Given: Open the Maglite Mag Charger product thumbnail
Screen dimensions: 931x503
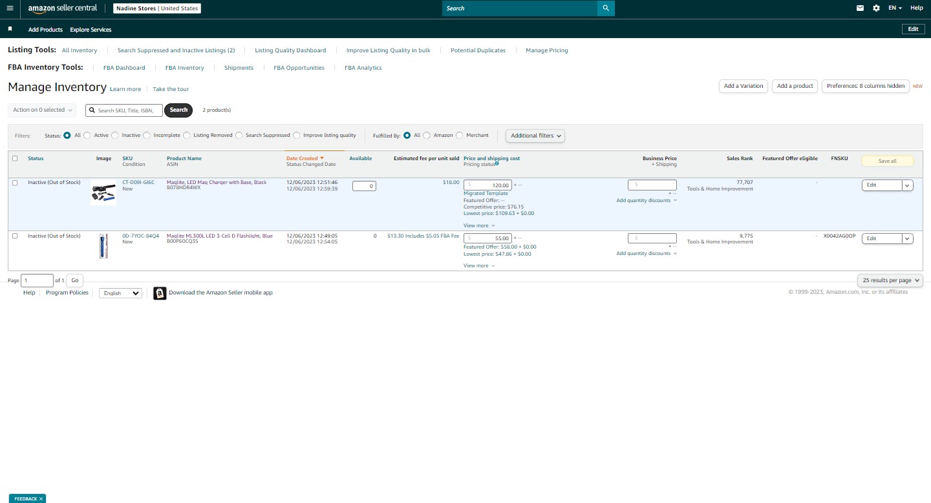Looking at the screenshot, I should click(103, 192).
